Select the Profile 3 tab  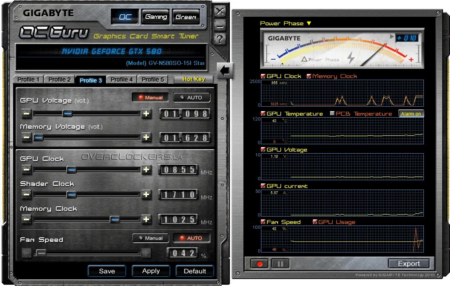[91, 80]
